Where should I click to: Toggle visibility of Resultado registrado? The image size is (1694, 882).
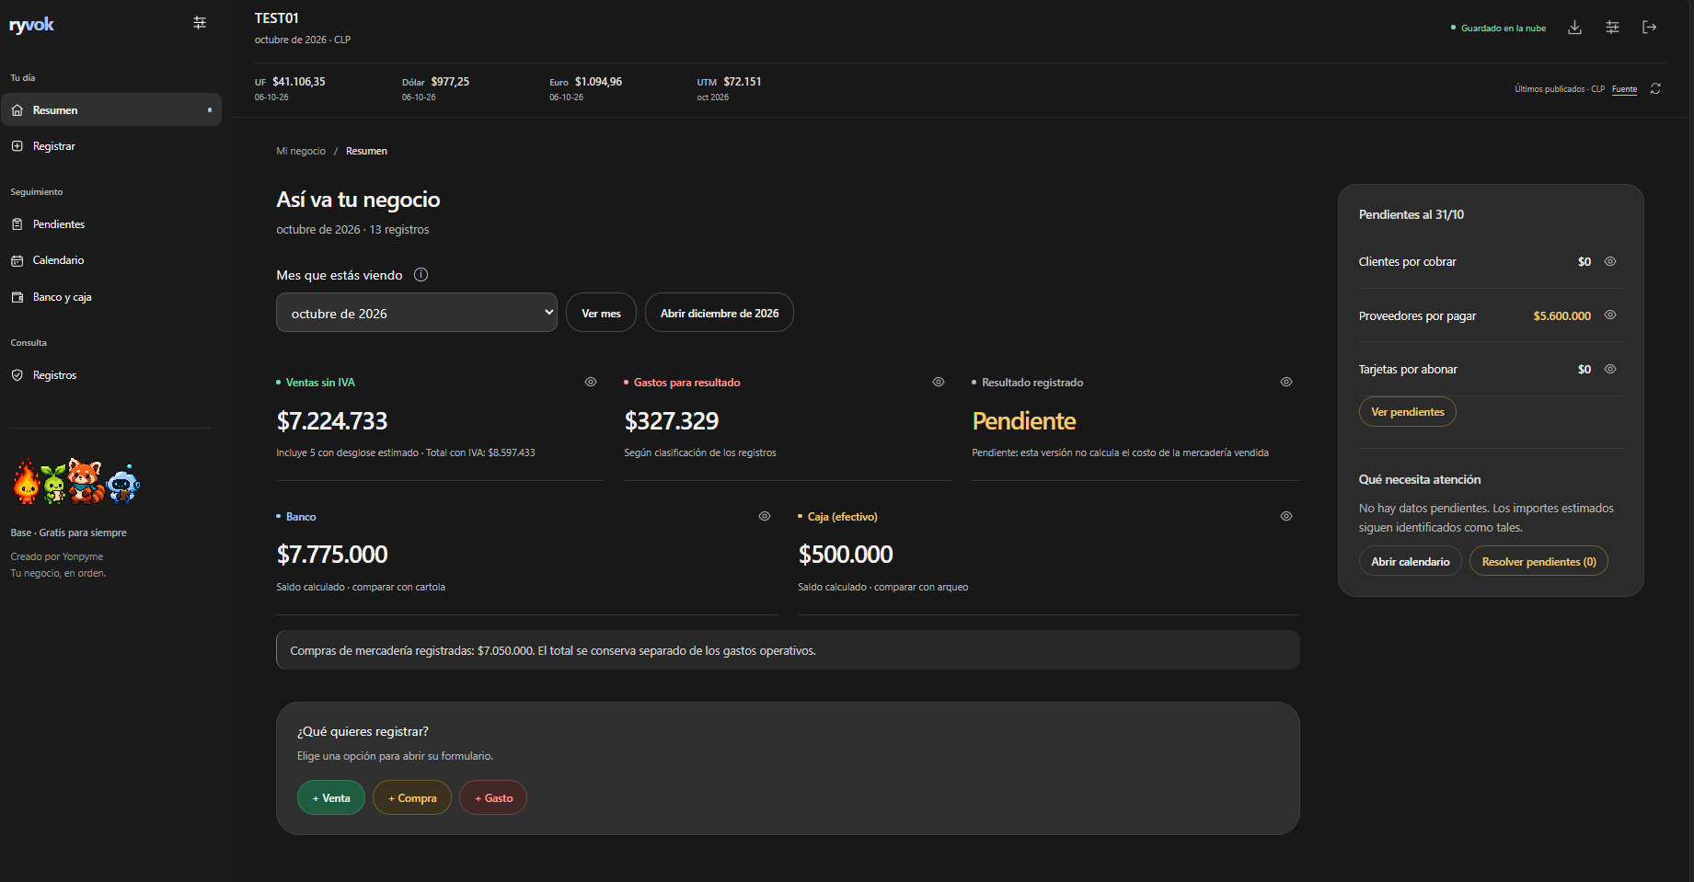click(x=1286, y=383)
